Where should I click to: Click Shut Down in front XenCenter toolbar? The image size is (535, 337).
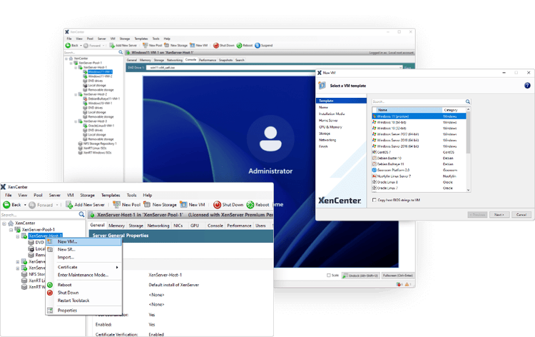[228, 204]
